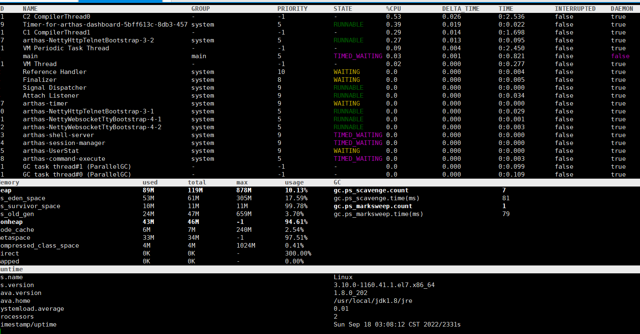Select arthas-NettyHttpTelnetBootstrap-3-1 thread name
This screenshot has height=334, width=640.
point(88,111)
